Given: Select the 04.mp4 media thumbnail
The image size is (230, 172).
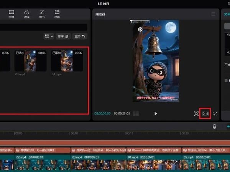Looking at the screenshot, I should tap(67, 61).
